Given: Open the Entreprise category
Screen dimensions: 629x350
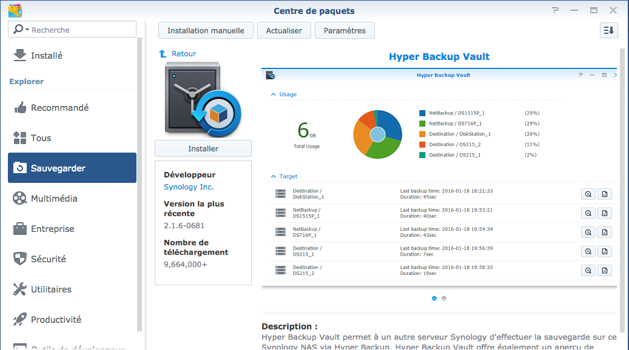Looking at the screenshot, I should 72,229.
